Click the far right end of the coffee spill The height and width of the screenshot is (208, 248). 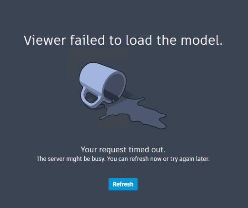[163, 121]
